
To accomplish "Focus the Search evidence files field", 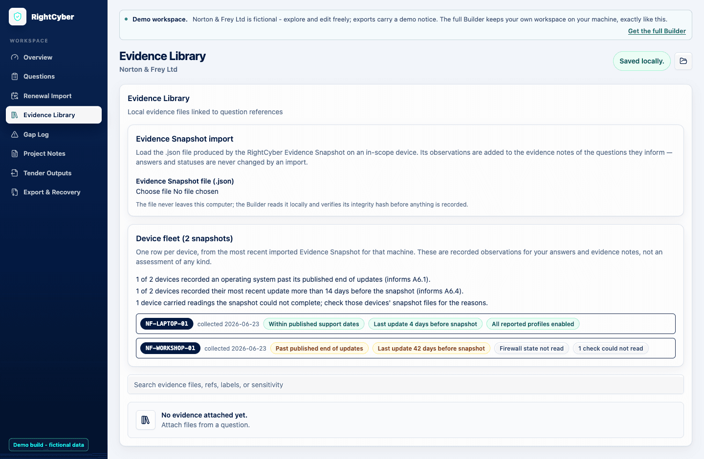I will 405,385.
